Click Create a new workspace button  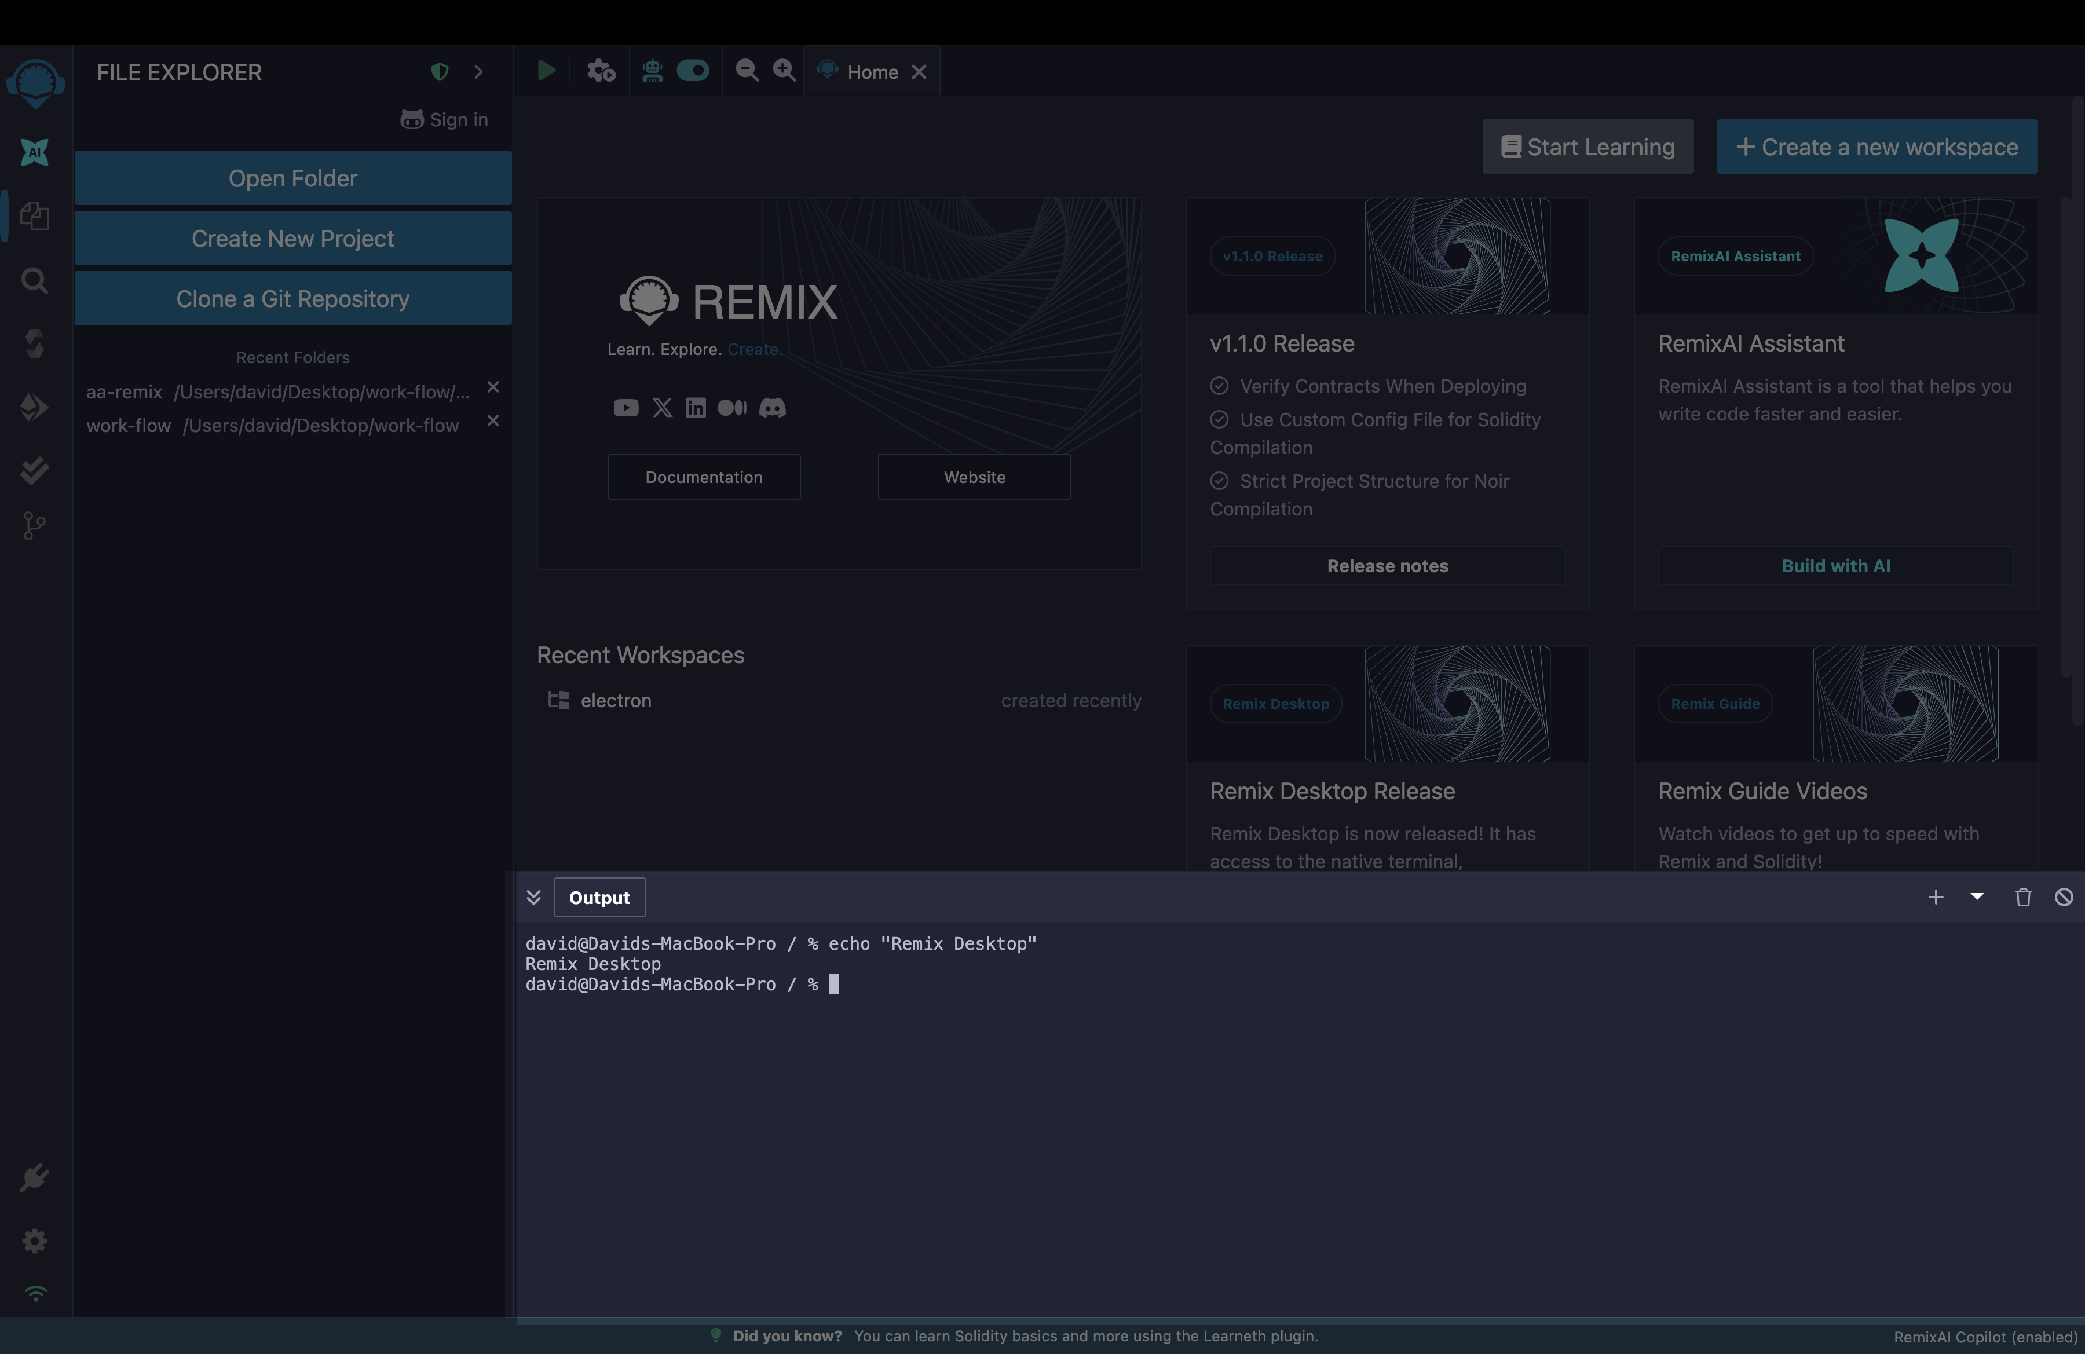coord(1877,147)
